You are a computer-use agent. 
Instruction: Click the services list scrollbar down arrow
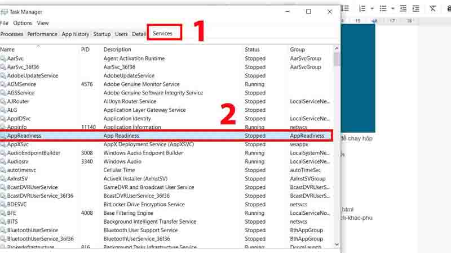pos(337,245)
